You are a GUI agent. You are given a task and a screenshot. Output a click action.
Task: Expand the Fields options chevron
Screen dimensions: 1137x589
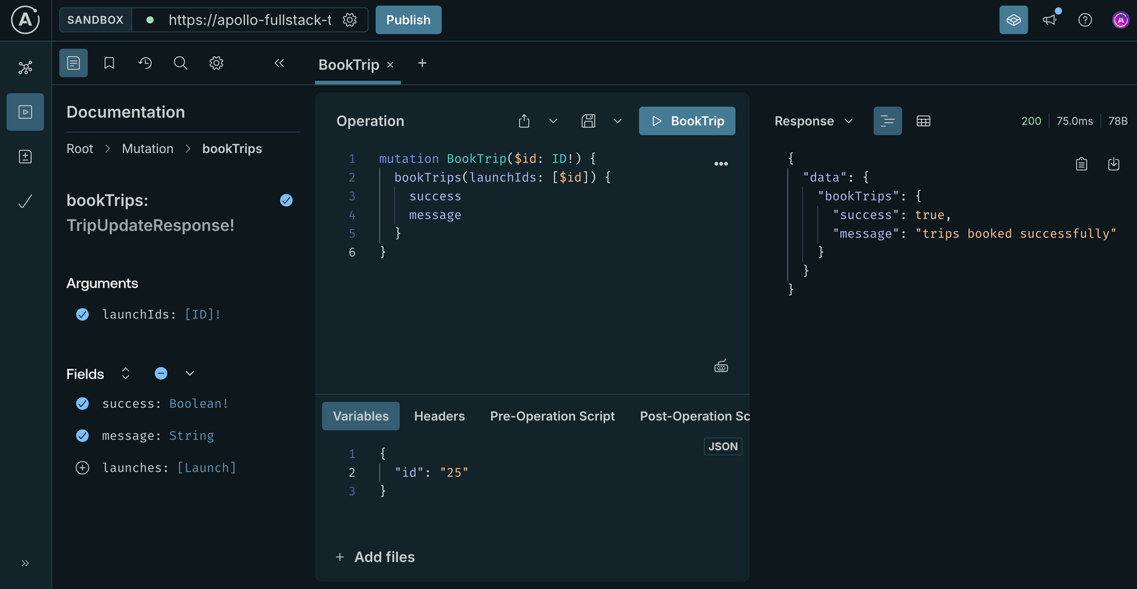[189, 374]
